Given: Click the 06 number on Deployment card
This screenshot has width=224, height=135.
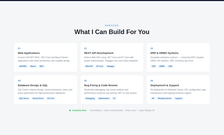Looking at the screenshot, I should point(152,81).
